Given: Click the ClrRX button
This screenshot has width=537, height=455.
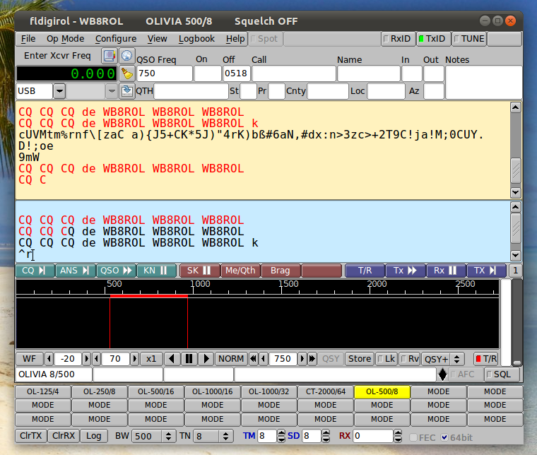Looking at the screenshot, I should click(x=64, y=436).
